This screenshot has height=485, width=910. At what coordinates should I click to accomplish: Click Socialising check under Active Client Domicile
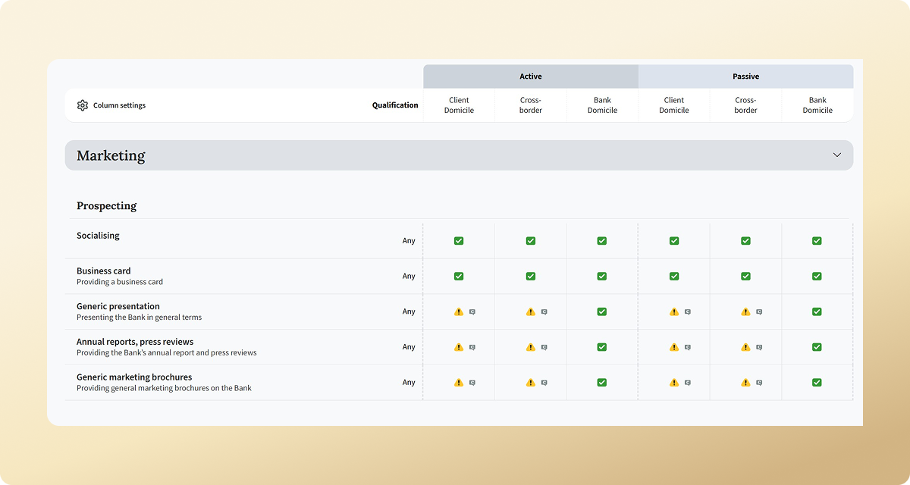459,241
